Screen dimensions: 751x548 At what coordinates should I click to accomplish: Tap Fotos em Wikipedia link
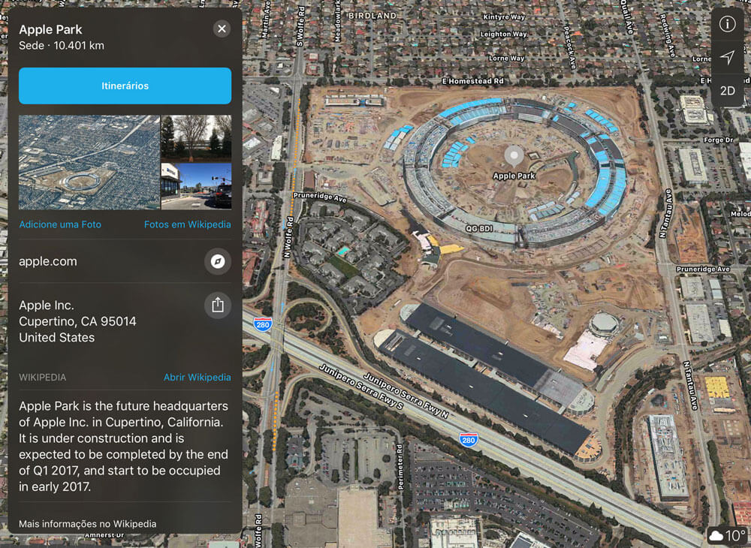187,224
